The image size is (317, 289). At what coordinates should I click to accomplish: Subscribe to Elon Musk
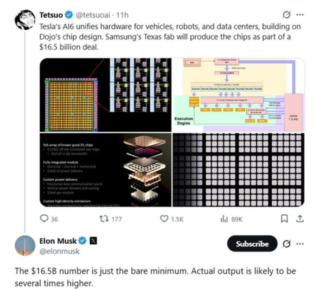click(252, 244)
